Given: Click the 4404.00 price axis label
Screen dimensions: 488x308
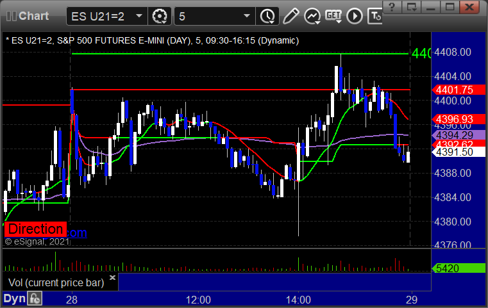Looking at the screenshot, I should click(453, 76).
